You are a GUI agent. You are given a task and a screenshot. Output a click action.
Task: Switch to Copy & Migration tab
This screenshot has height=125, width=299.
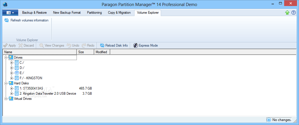click(x=119, y=13)
